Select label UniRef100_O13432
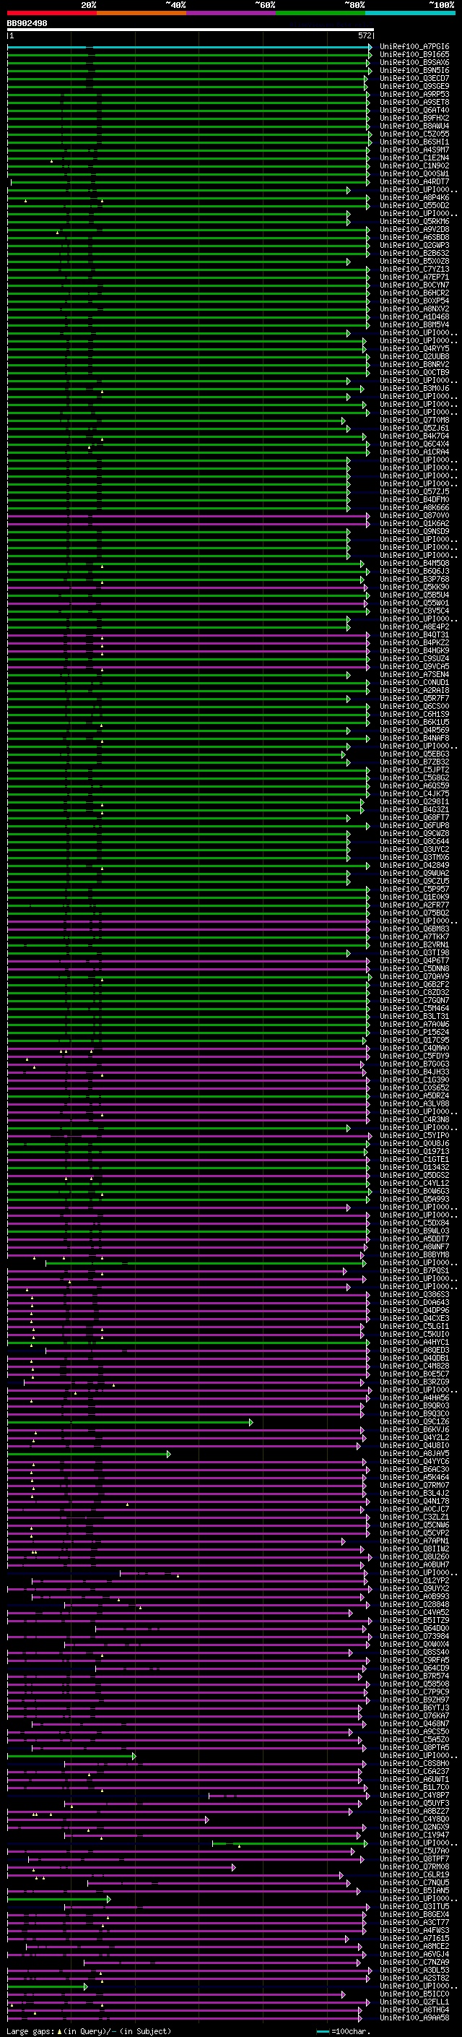The height and width of the screenshot is (2037, 462). coord(414,1167)
